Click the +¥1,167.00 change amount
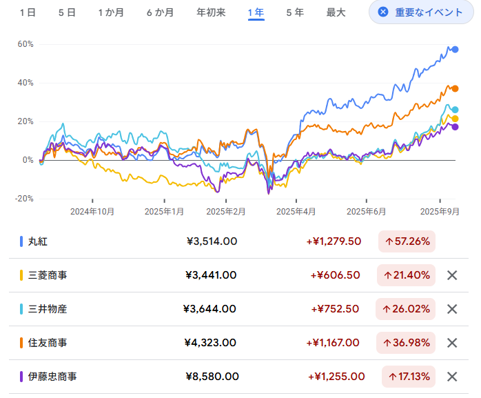This screenshot has width=481, height=398. [333, 343]
